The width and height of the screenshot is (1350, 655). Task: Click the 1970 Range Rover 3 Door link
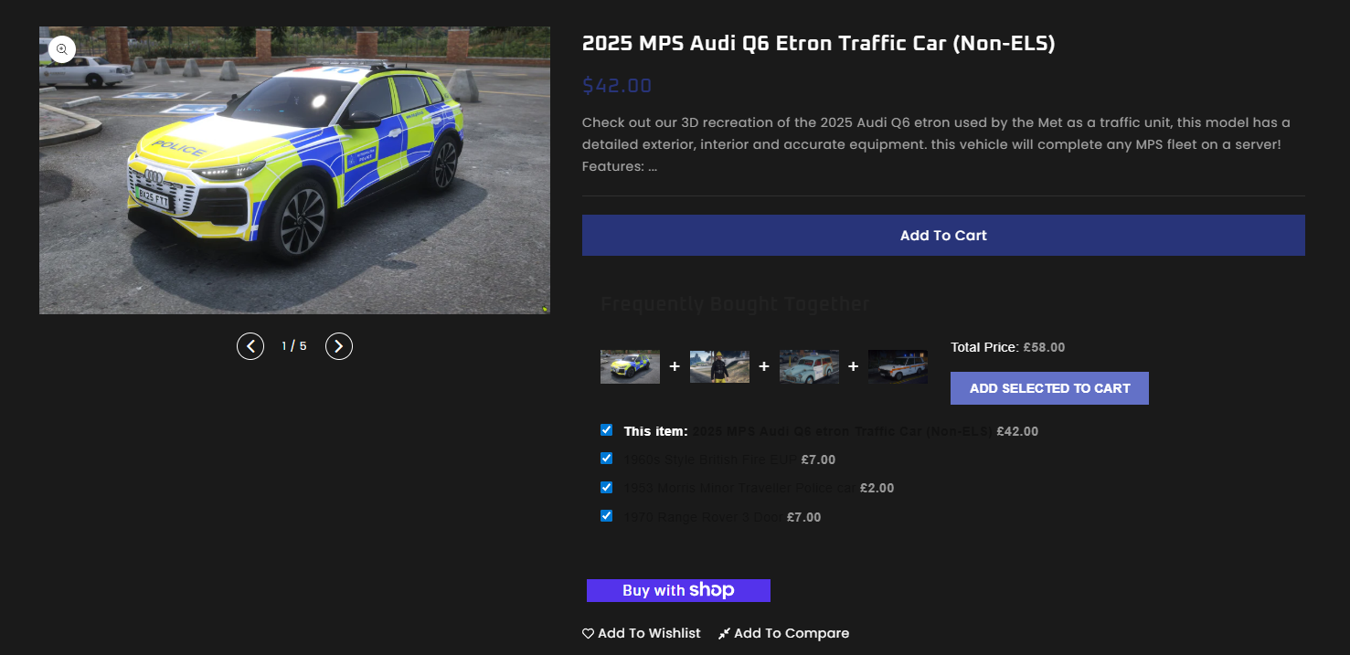(703, 517)
